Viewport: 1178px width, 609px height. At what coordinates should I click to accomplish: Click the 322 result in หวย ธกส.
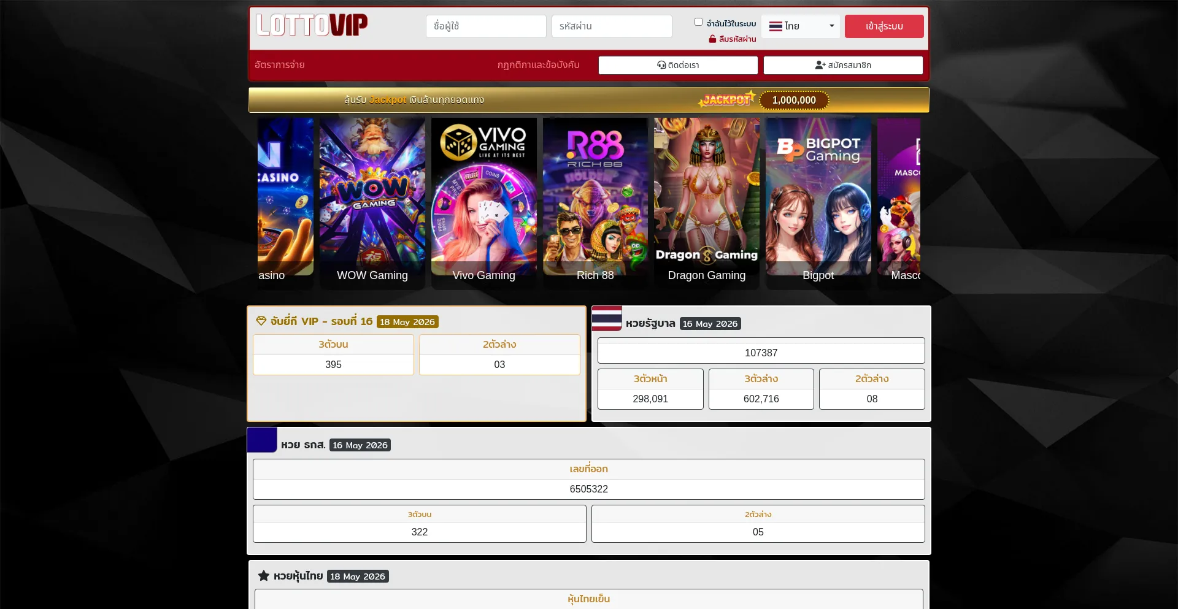tap(420, 532)
